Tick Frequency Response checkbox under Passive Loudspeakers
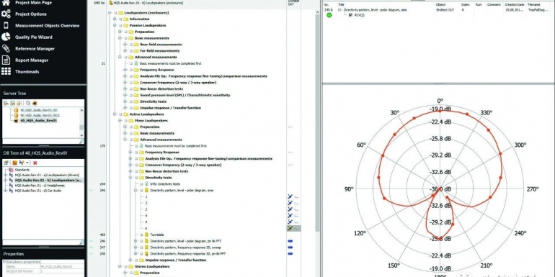 click(130, 70)
